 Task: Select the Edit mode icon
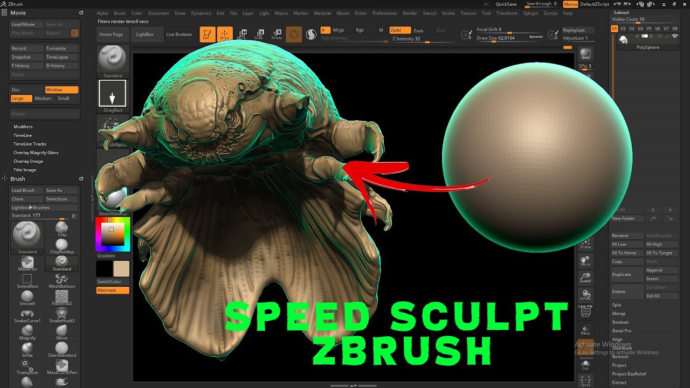207,34
